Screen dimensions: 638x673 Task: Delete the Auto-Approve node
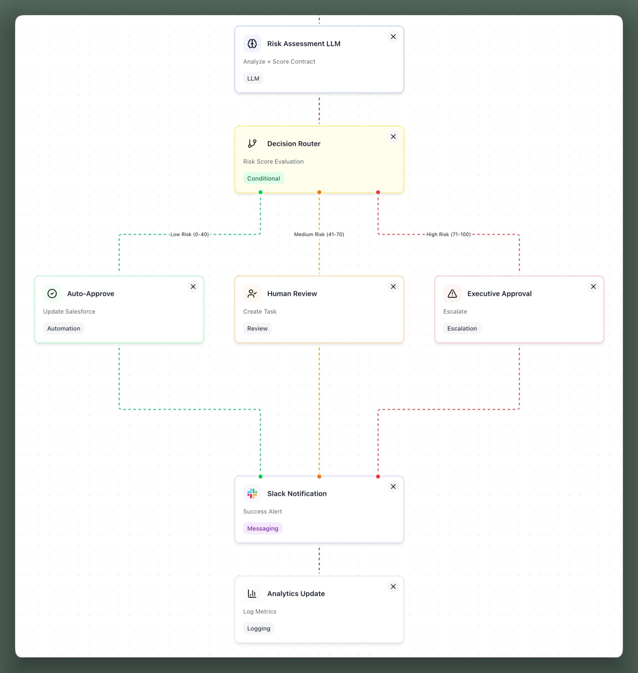pos(193,287)
